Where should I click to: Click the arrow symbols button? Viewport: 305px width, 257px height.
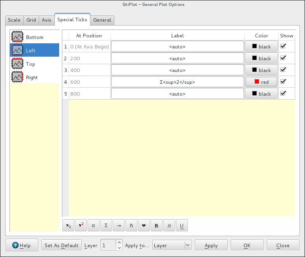pyautogui.click(x=119, y=226)
